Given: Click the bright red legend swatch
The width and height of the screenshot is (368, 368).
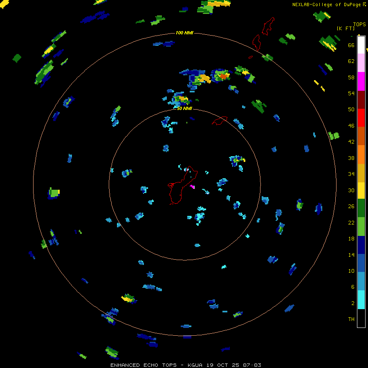Looking at the screenshot, I should pyautogui.click(x=361, y=118).
